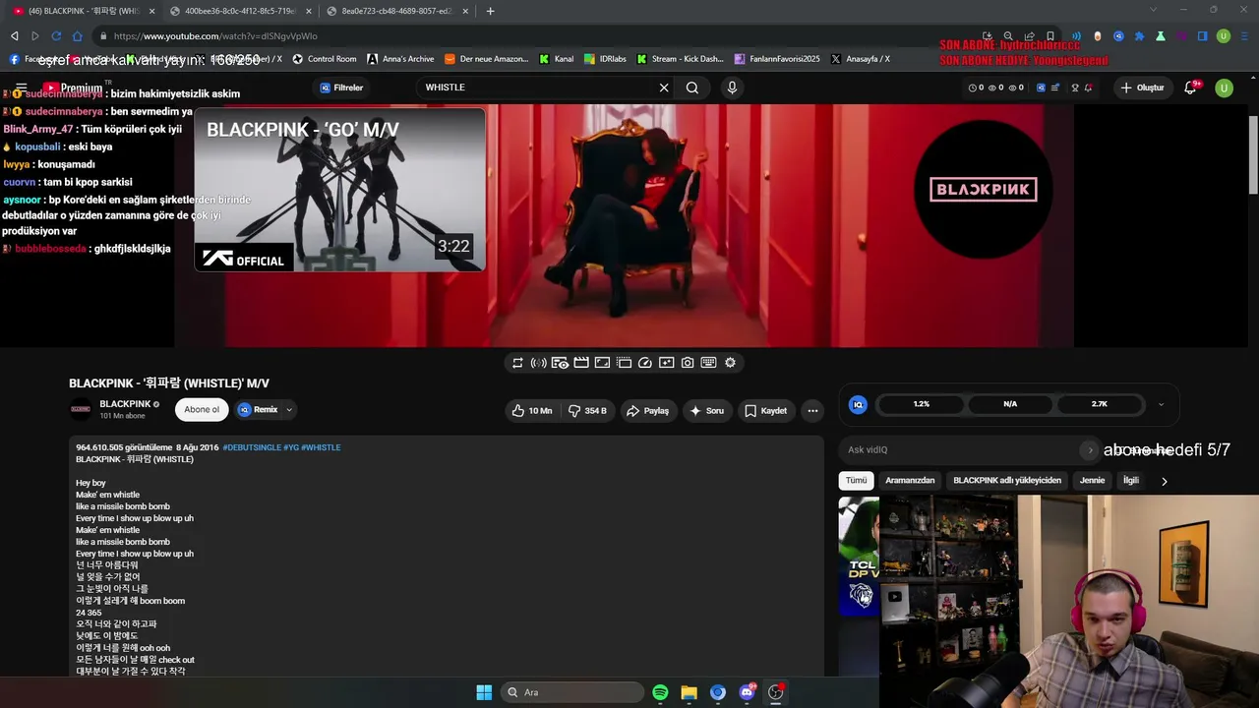
Task: Open the BLACKPINK channel name link
Action: pos(125,404)
